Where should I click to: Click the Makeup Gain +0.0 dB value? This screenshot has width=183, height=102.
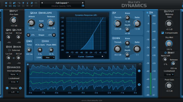(169, 29)
